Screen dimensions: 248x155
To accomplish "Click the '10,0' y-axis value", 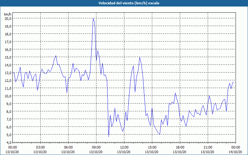I will (8, 96).
